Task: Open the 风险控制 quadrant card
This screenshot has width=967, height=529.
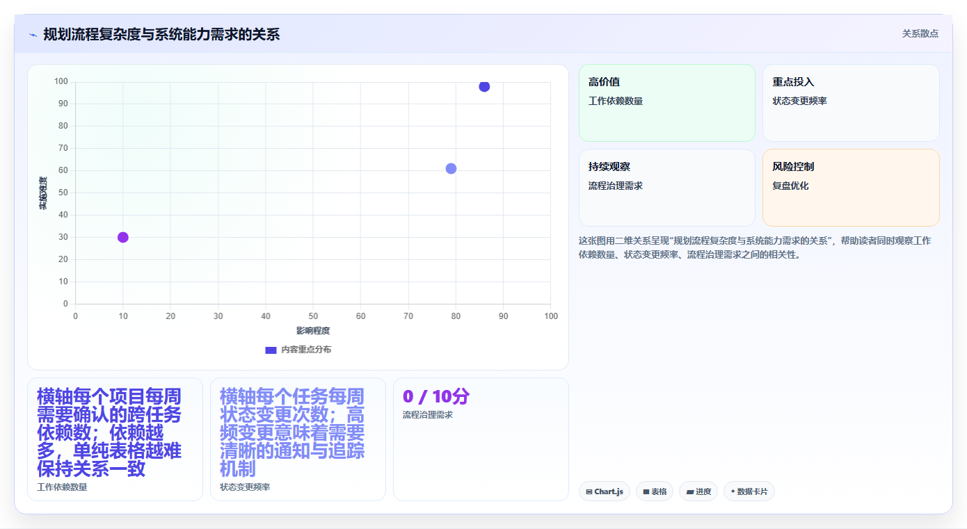Action: (851, 188)
